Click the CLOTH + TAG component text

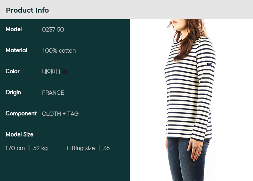pyautogui.click(x=60, y=114)
